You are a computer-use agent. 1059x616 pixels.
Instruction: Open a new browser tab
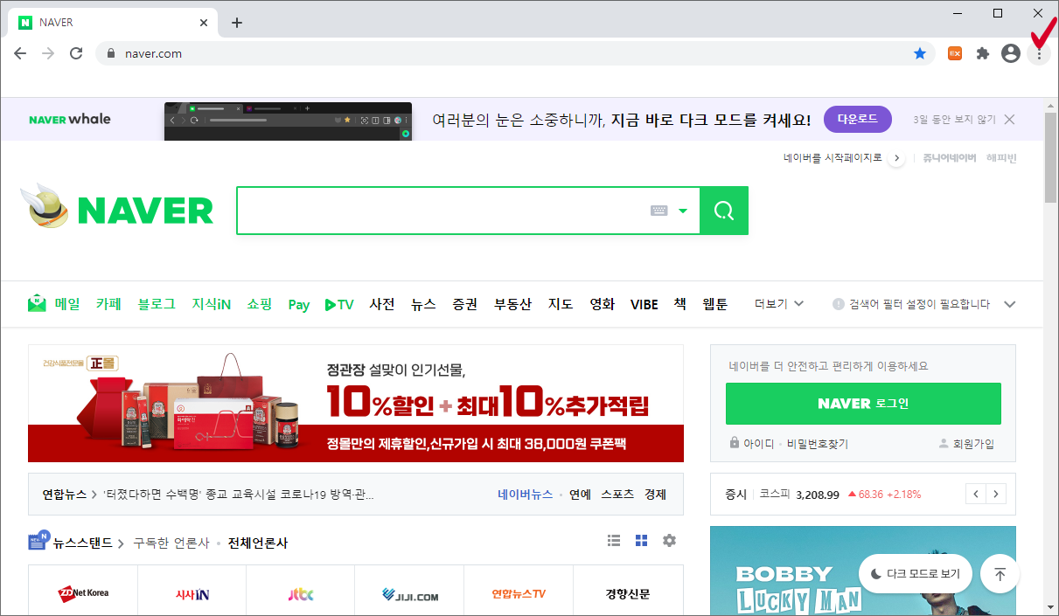(x=237, y=23)
